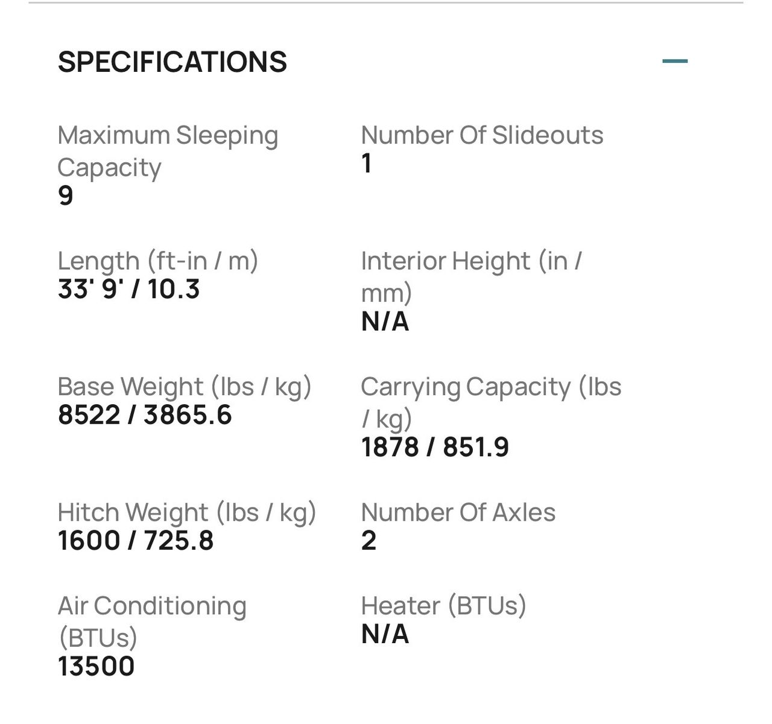Select the Maximum Sleeping Capacity label
This screenshot has height=724, width=772.
pyautogui.click(x=168, y=151)
